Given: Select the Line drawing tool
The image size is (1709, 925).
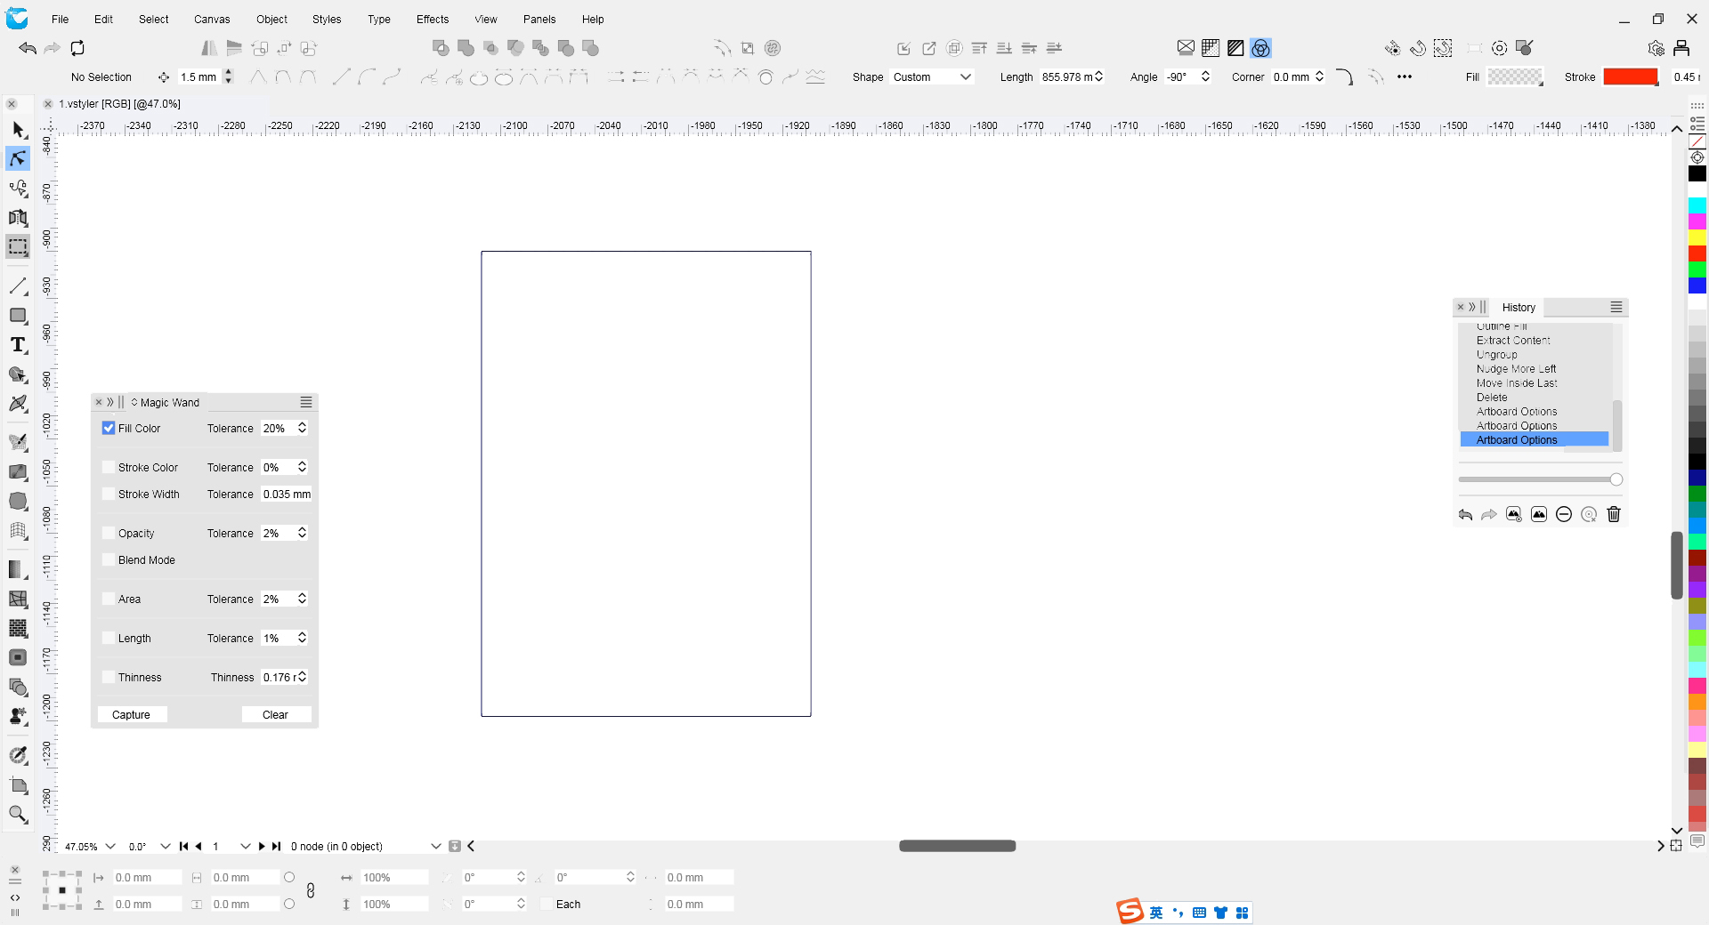Looking at the screenshot, I should [x=18, y=286].
